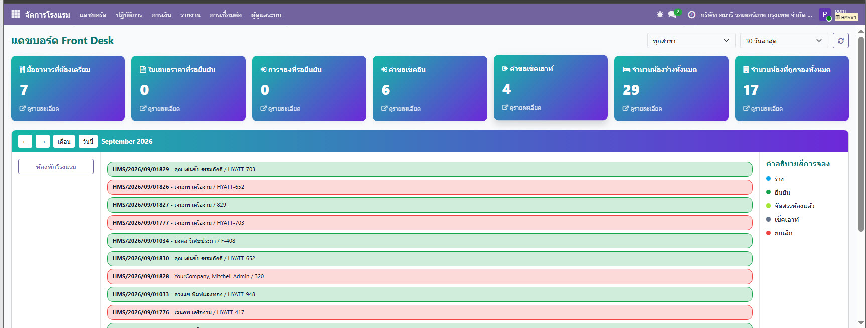
Task: Open the การเงิน menu
Action: [161, 15]
